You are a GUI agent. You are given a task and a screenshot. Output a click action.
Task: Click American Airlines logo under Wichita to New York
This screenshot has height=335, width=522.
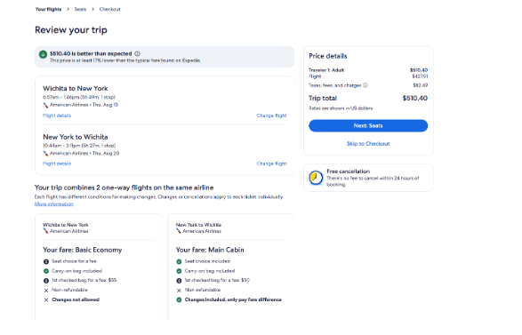click(45, 105)
